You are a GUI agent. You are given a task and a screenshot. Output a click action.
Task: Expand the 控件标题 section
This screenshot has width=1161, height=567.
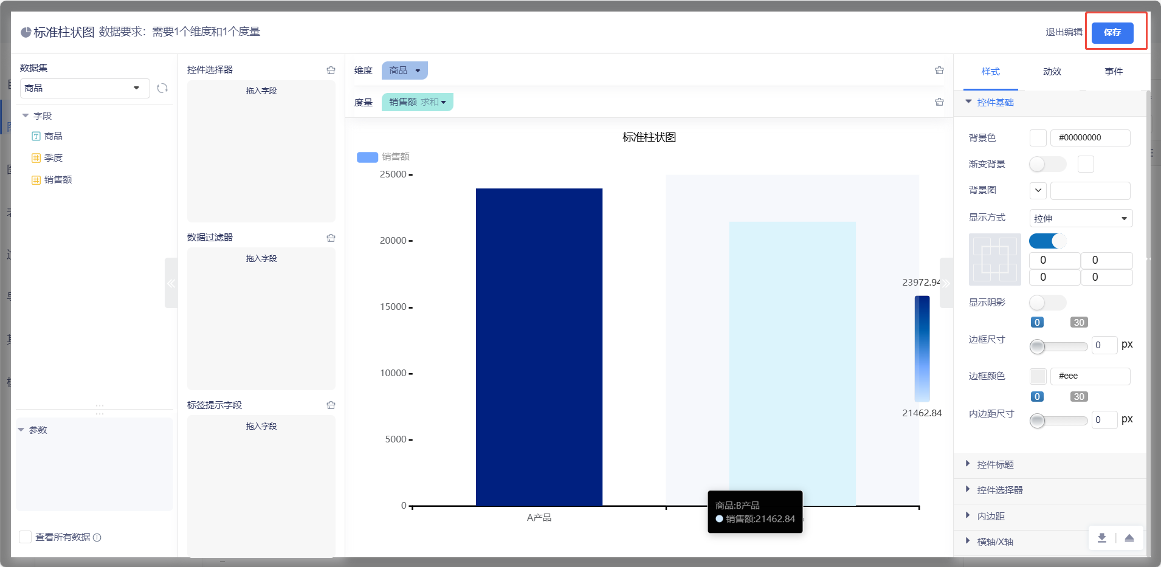(x=995, y=465)
